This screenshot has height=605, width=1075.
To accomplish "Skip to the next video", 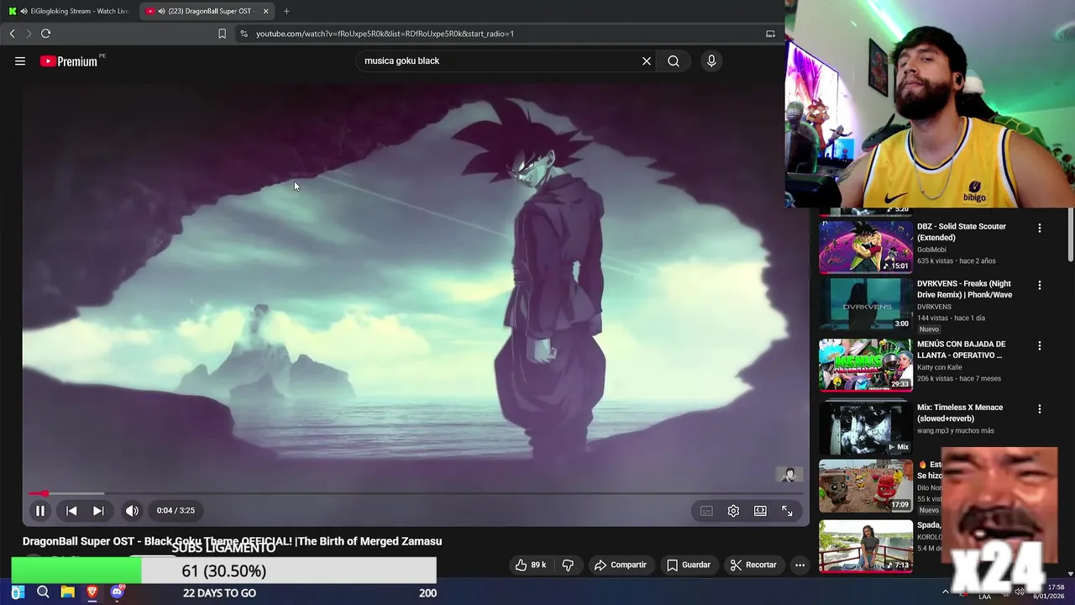I will coord(98,510).
